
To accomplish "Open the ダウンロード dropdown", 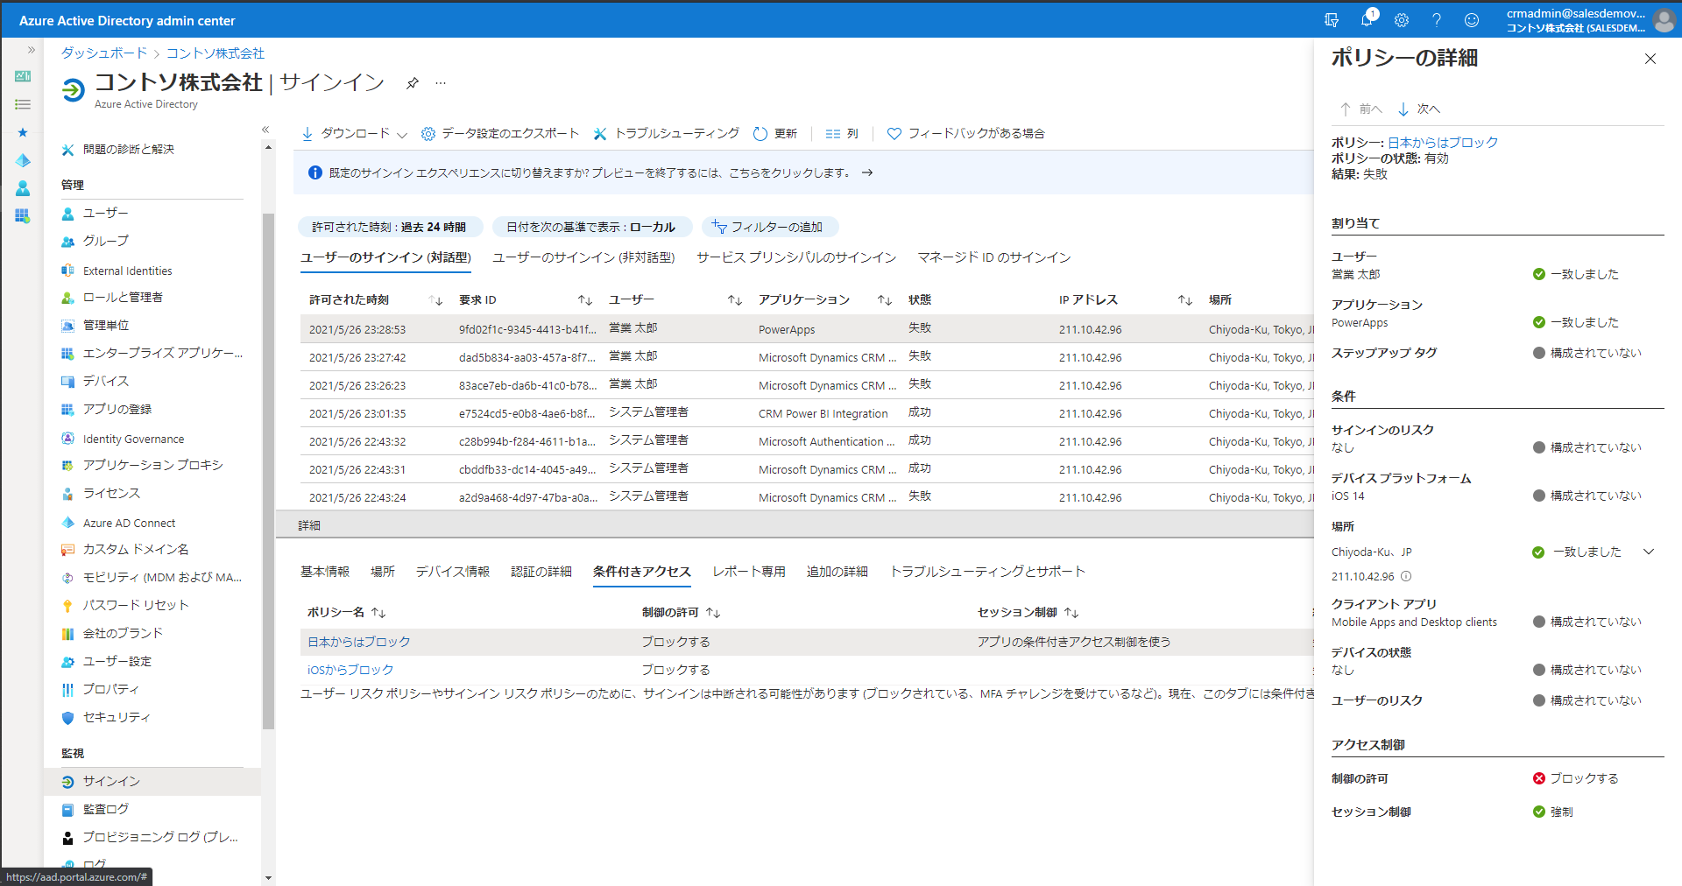I will tap(354, 133).
